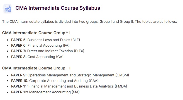Select PAPER 7 Direct and Indirect Taxation
Image resolution: width=183 pixels, height=100 pixels.
pos(48,51)
